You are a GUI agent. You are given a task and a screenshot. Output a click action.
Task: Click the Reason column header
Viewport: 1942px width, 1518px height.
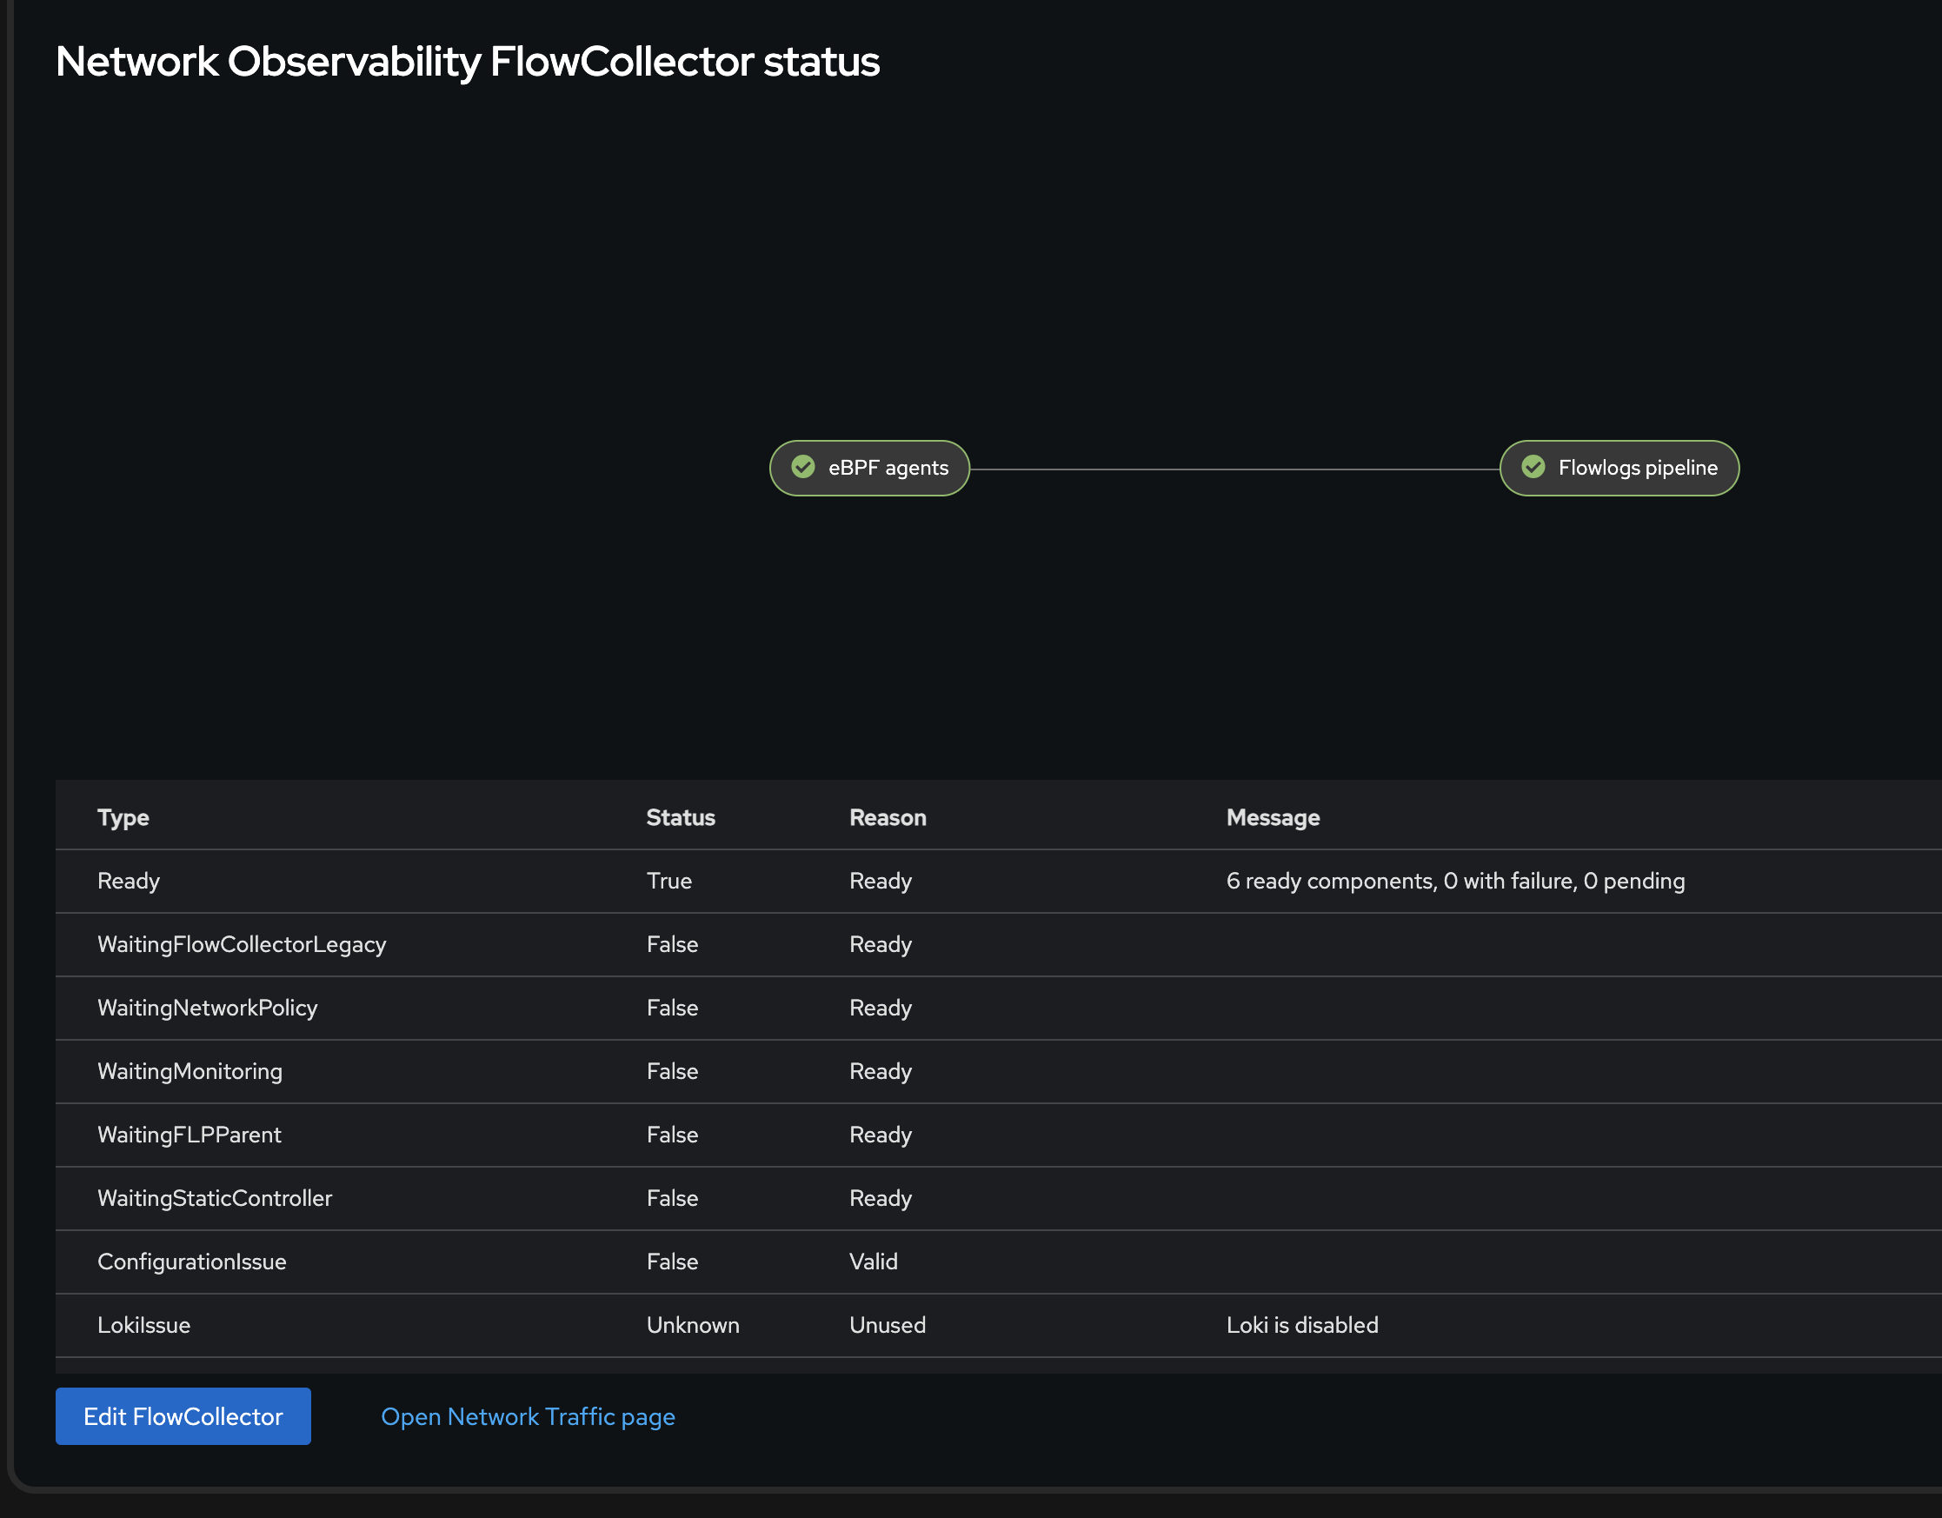pyautogui.click(x=888, y=817)
